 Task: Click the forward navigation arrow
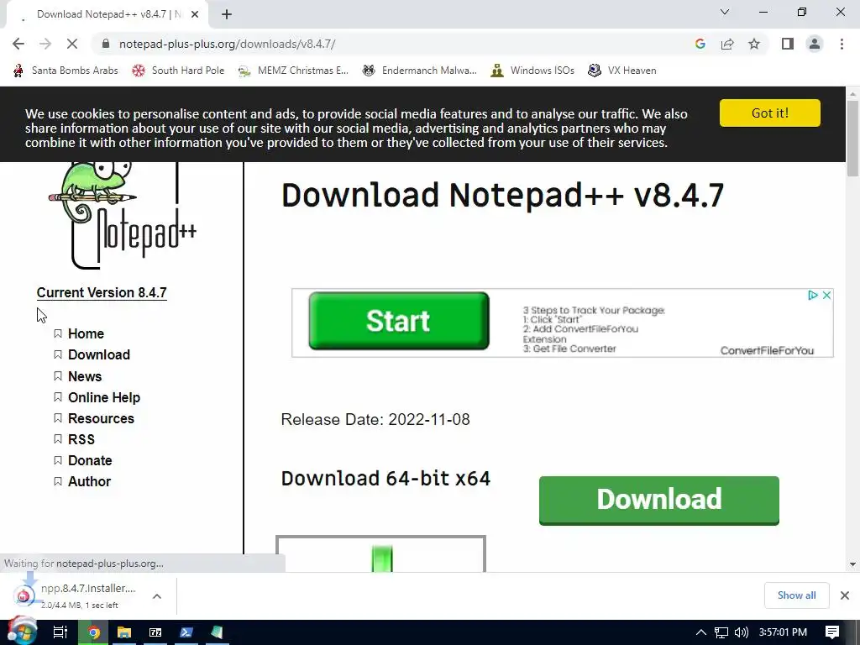(x=45, y=44)
